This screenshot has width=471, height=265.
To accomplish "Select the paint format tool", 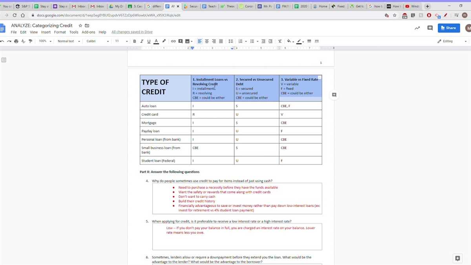I will (x=30, y=41).
